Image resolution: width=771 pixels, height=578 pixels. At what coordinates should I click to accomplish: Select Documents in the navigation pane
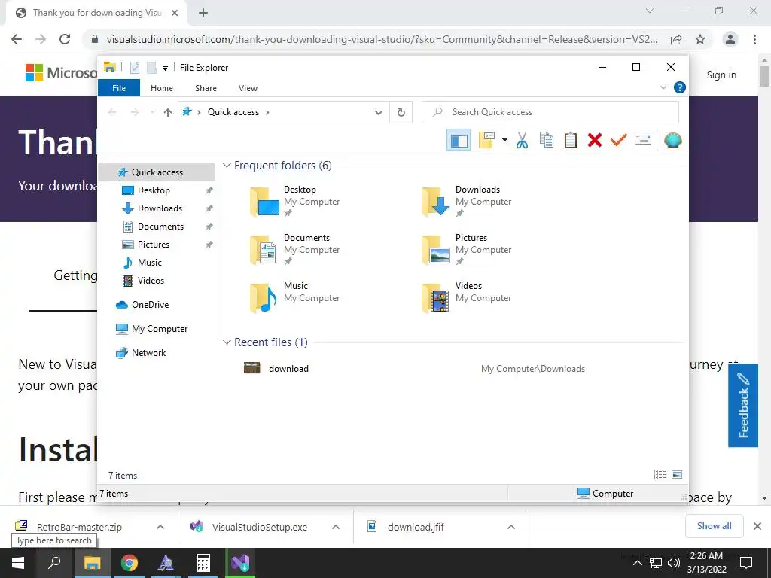click(x=160, y=227)
